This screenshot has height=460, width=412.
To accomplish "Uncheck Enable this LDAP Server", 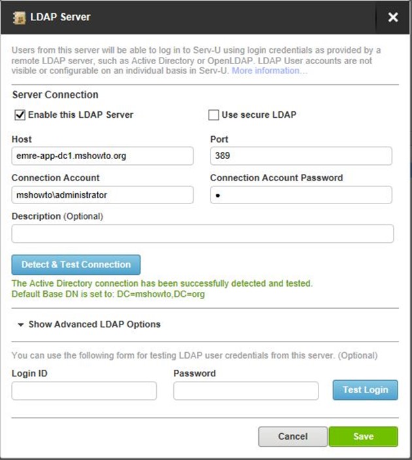I will [20, 115].
